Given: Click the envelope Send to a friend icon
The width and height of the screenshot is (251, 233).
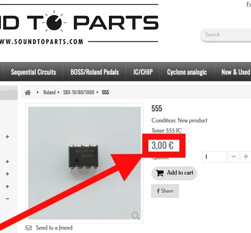Looking at the screenshot, I should pyautogui.click(x=29, y=228).
